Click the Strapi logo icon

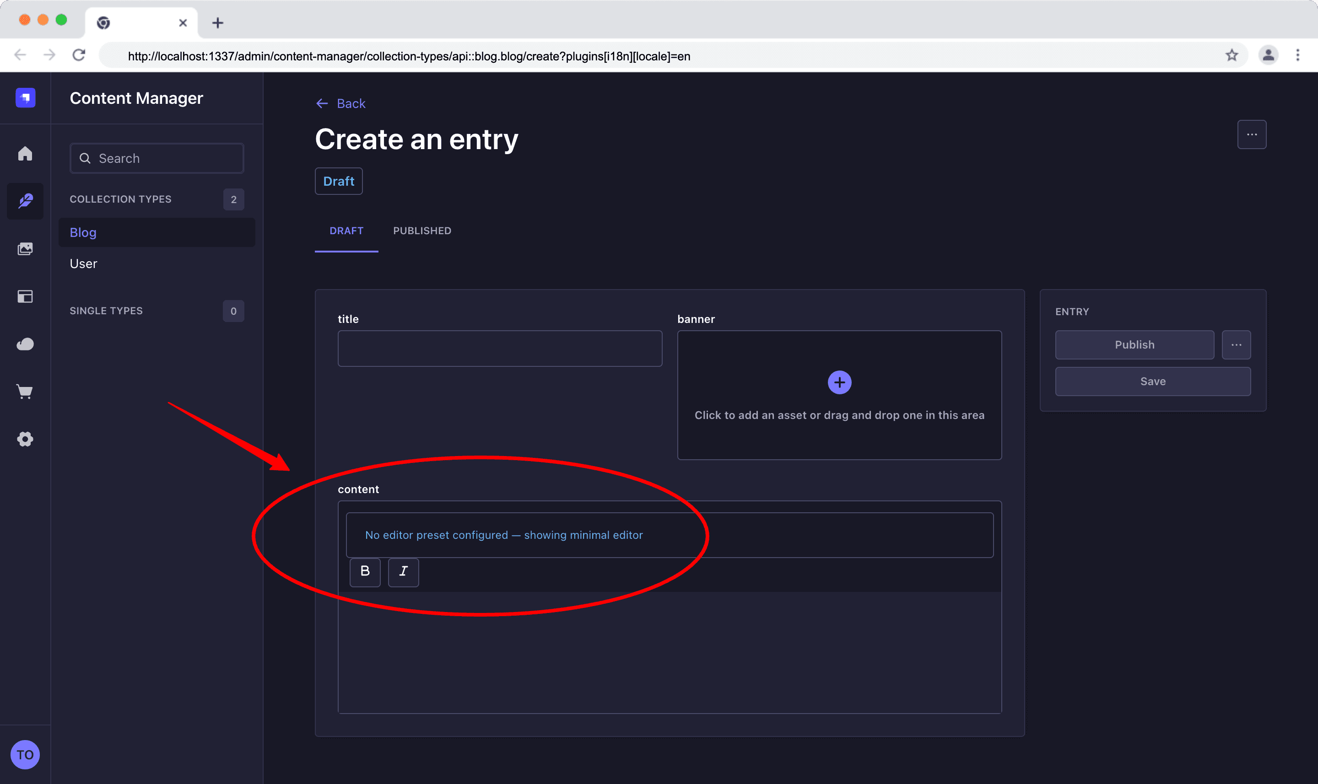click(25, 98)
